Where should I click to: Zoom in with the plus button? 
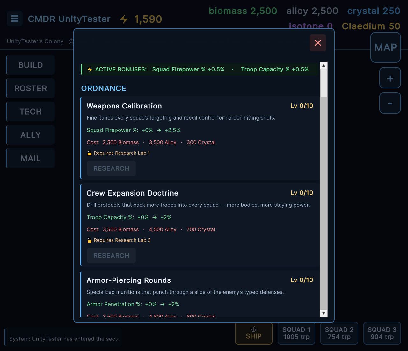[390, 78]
